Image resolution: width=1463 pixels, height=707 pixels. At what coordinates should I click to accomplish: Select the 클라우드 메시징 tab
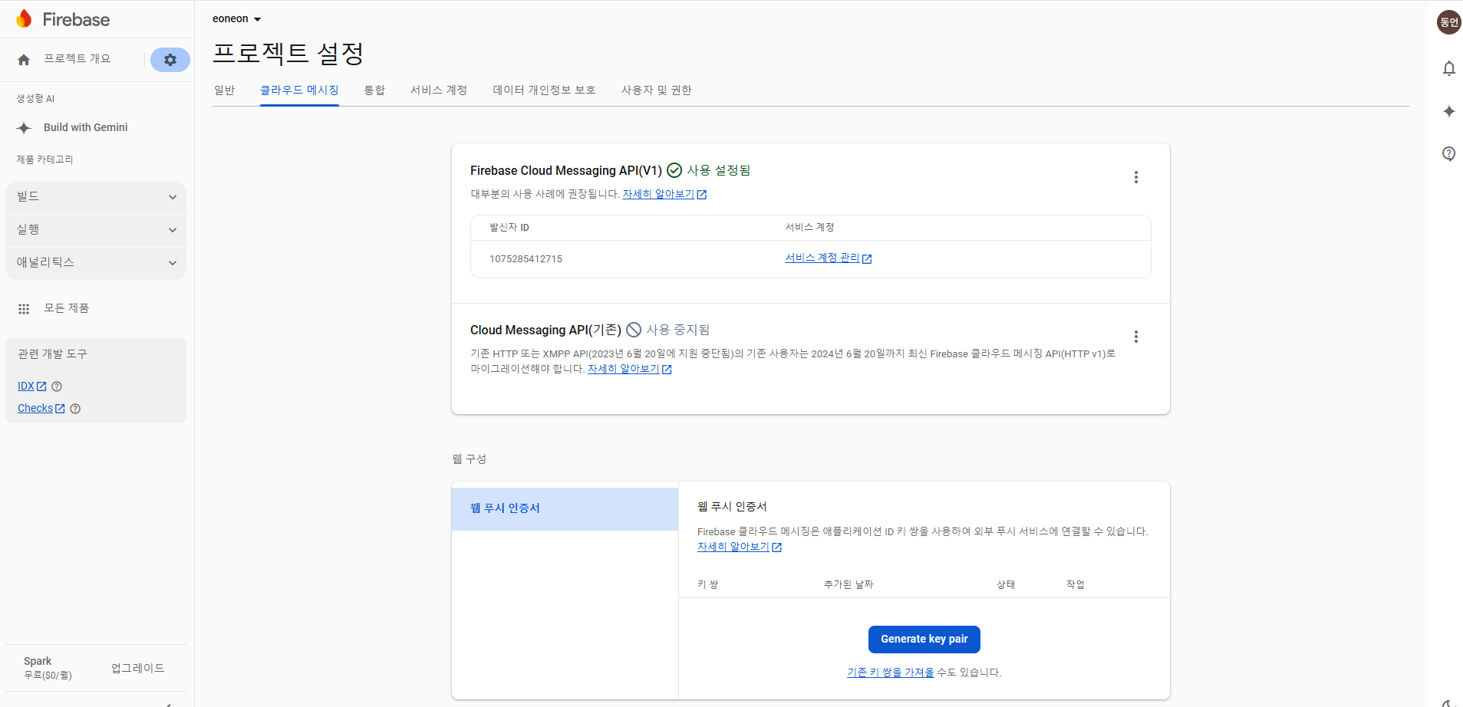coord(299,90)
